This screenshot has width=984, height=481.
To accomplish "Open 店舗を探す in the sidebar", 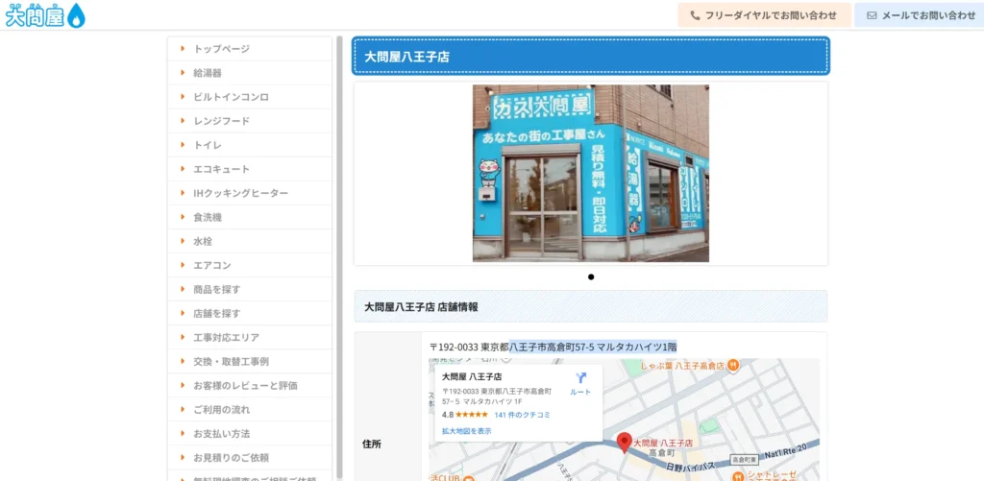I will tap(217, 313).
